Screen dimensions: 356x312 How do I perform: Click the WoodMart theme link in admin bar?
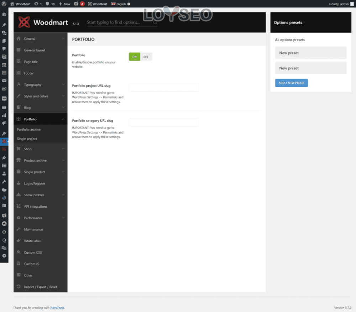point(98,4)
